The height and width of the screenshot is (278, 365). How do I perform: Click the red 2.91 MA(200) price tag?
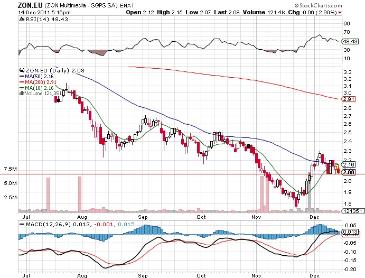tap(349, 99)
